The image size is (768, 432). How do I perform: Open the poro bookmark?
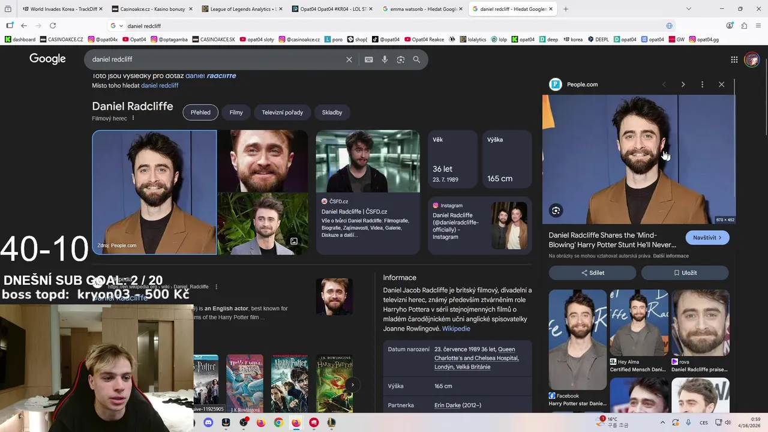pos(334,40)
